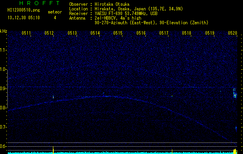
Task: Click the HROFFT title text
Action: [x=39, y=3]
